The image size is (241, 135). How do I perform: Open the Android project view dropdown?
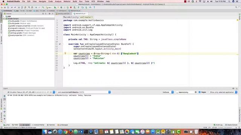[15, 13]
